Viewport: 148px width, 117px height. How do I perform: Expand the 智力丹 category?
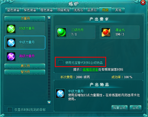25,72
